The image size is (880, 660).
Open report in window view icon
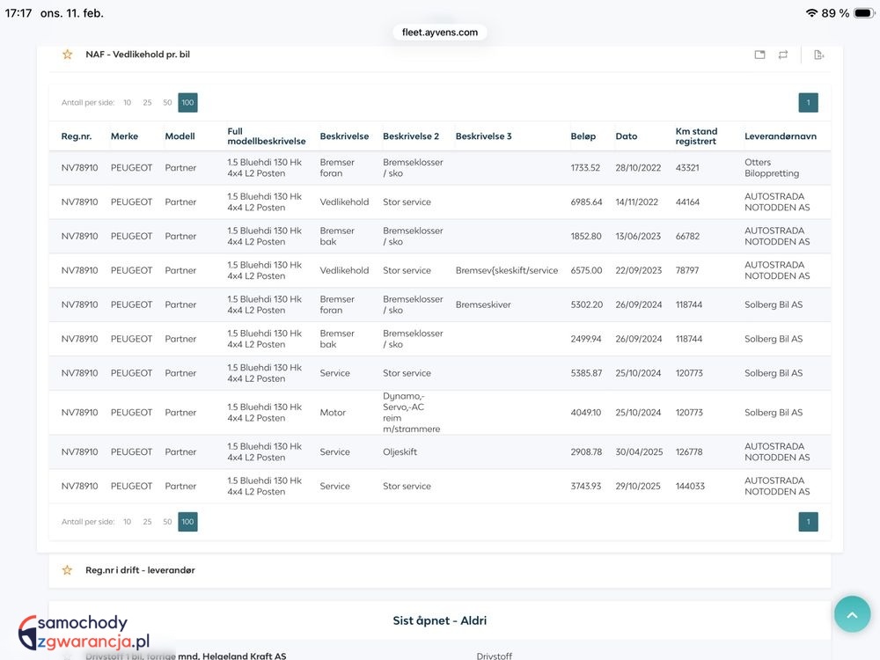click(759, 55)
